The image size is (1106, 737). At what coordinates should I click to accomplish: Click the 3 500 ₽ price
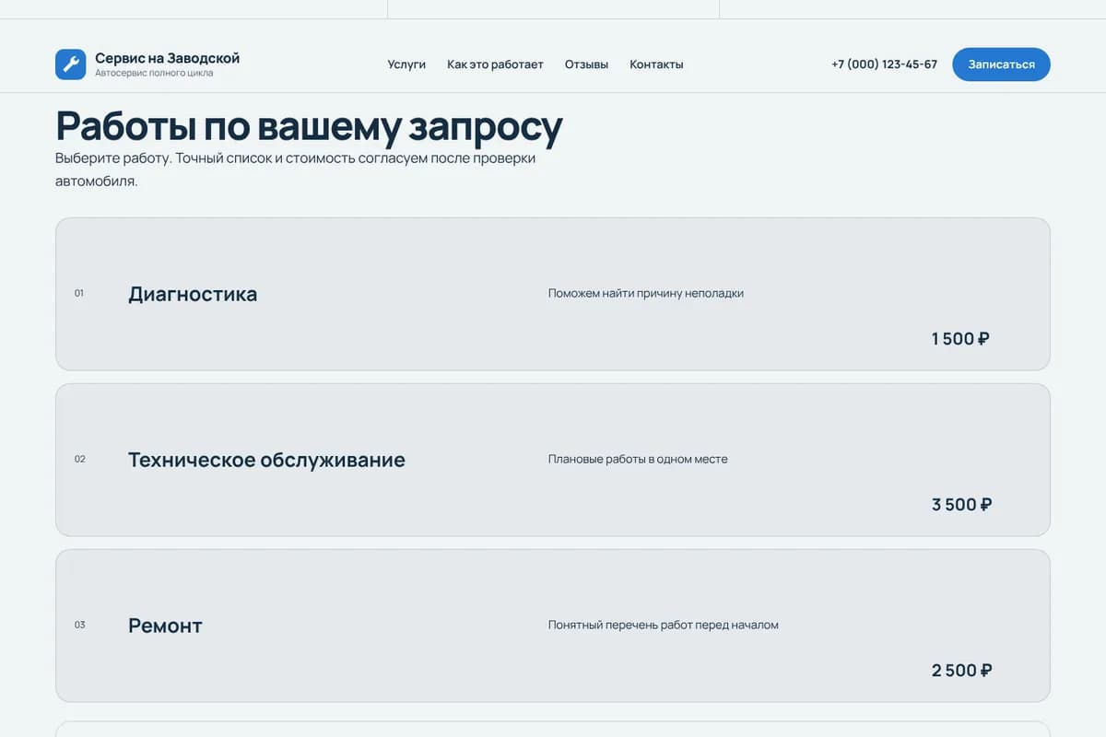click(961, 504)
